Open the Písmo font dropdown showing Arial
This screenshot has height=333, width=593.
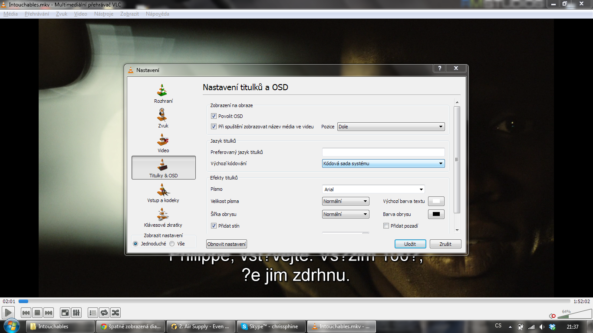coord(373,189)
